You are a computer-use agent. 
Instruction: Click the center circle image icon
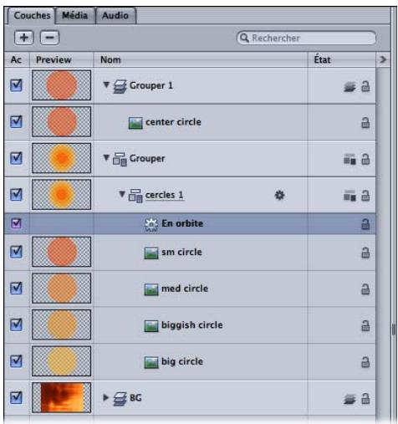[135, 123]
